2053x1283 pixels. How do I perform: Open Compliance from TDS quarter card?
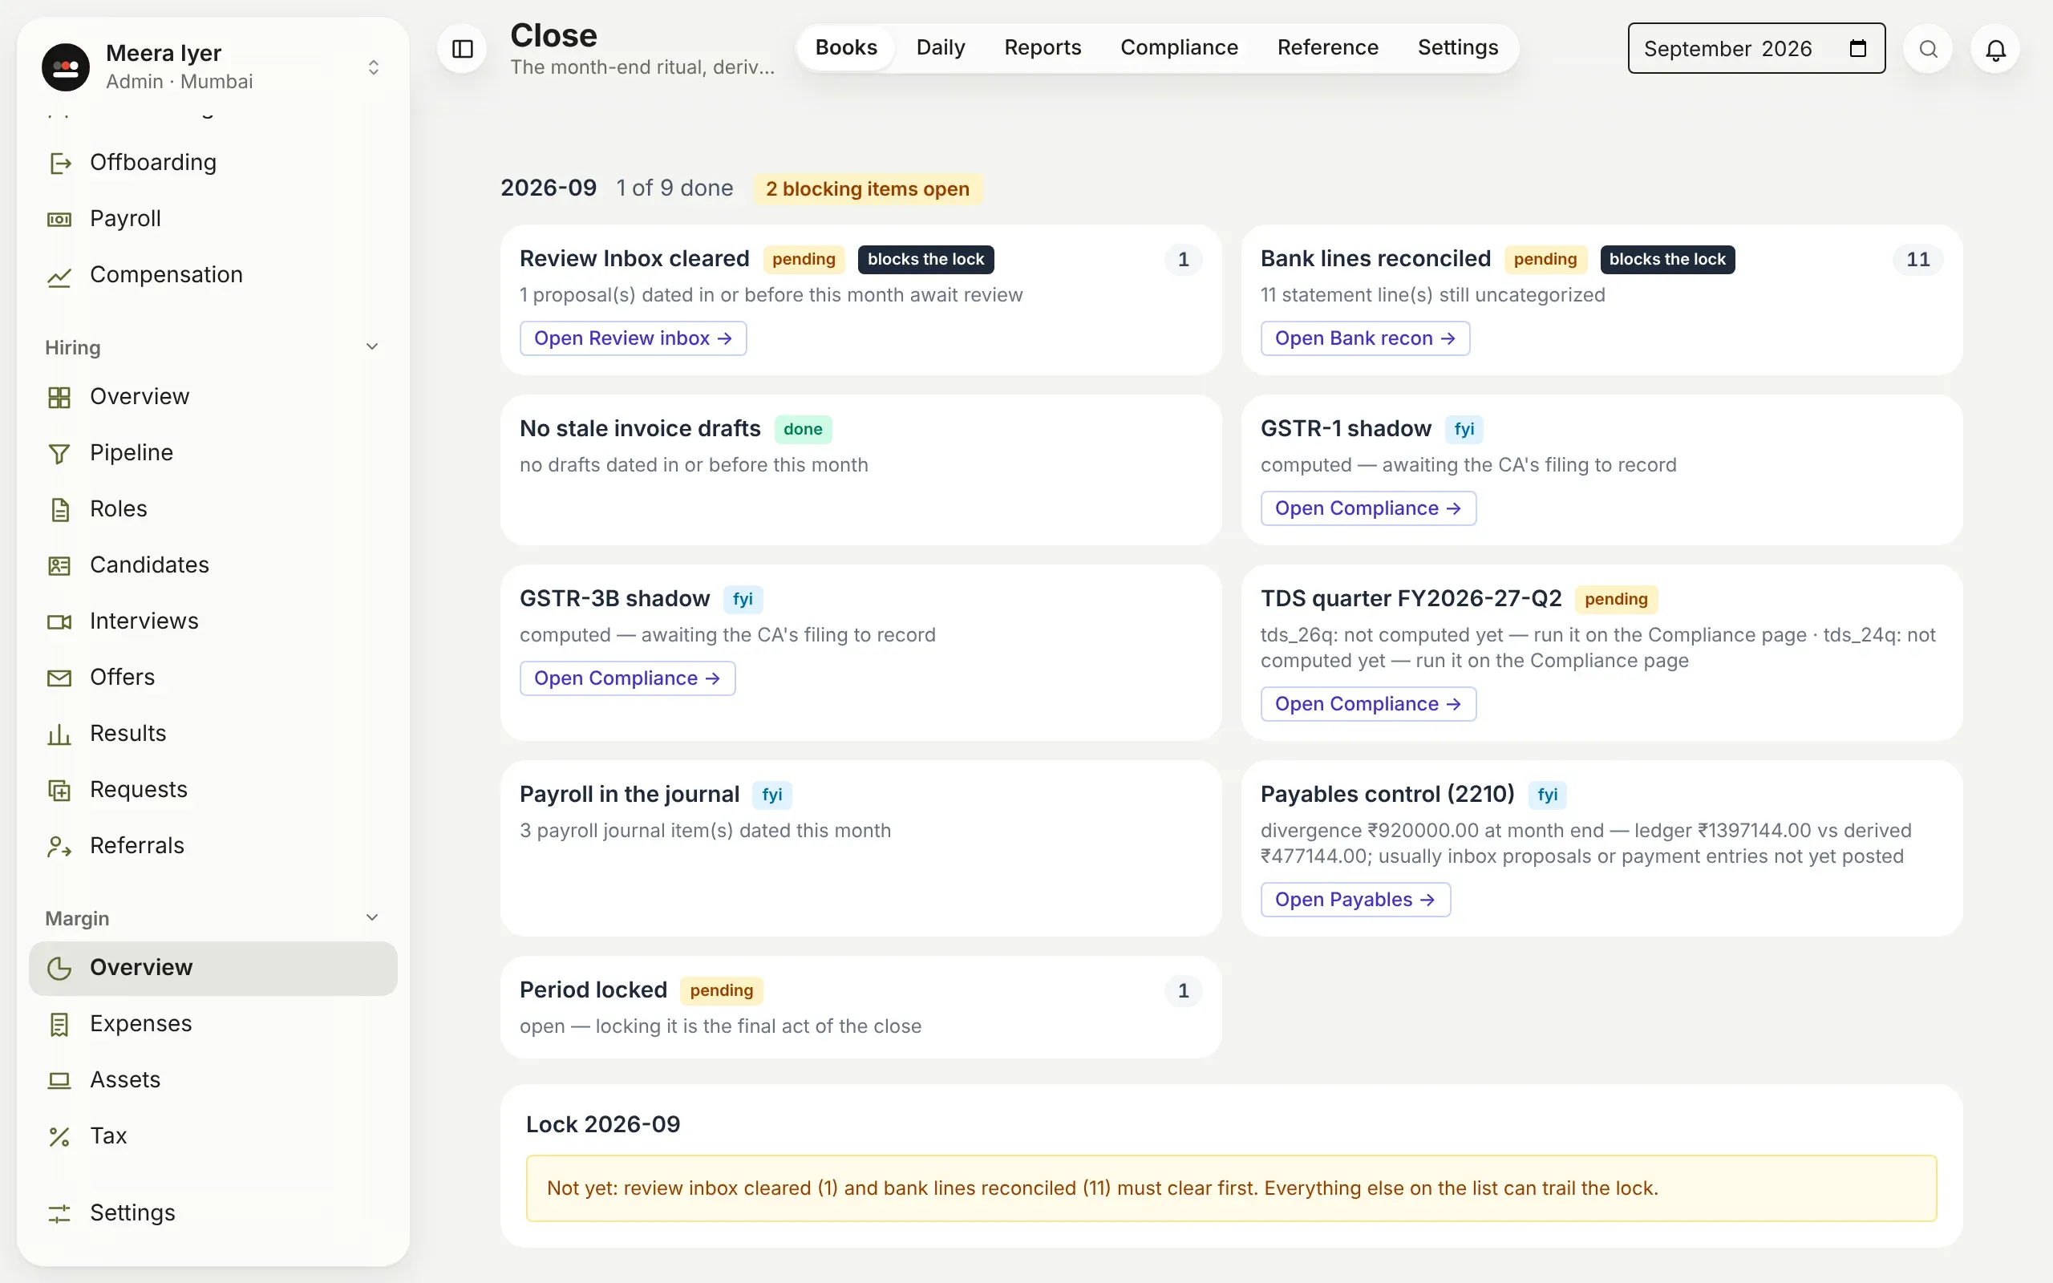tap(1367, 704)
